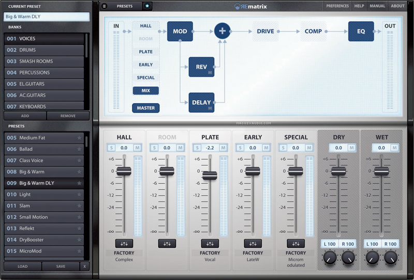Click the EARLY channel fader handle

pyautogui.click(x=253, y=171)
